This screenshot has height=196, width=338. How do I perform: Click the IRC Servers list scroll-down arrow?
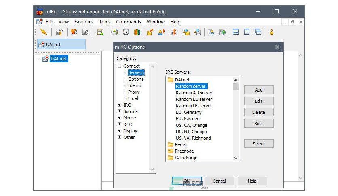236,158
